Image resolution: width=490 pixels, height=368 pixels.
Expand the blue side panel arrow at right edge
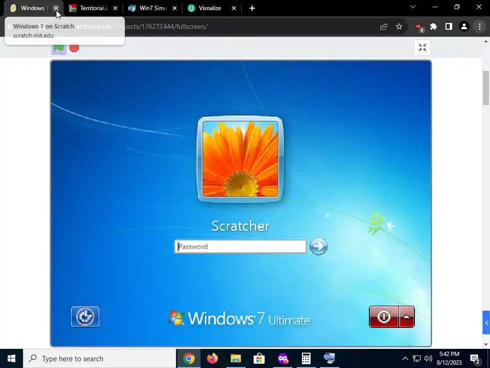pyautogui.click(x=486, y=322)
